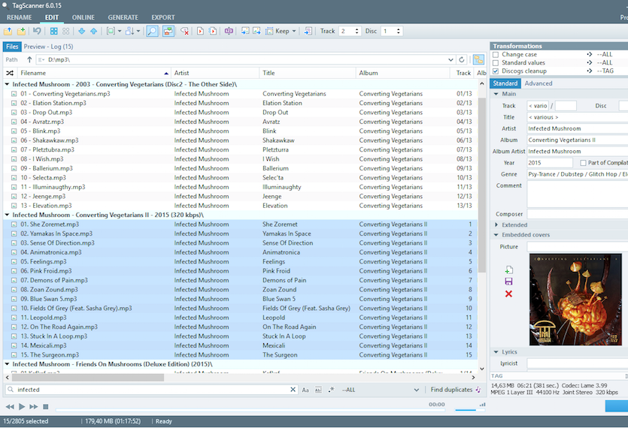Viewport: 628px width, 428px height.
Task: Collapse the Friends On Mushrooms folder group
Action: pos(7,364)
